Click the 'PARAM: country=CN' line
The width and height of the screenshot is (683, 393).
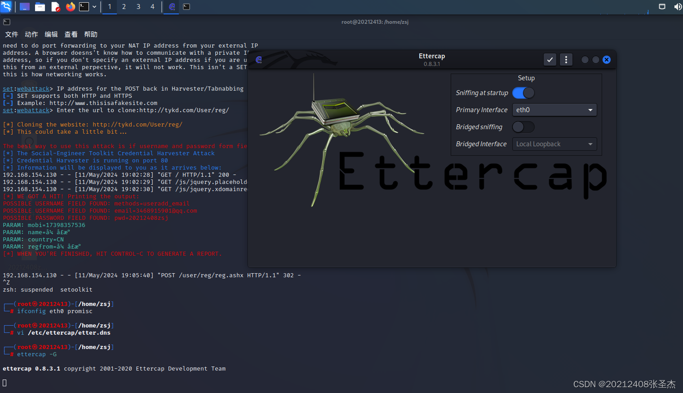coord(33,240)
